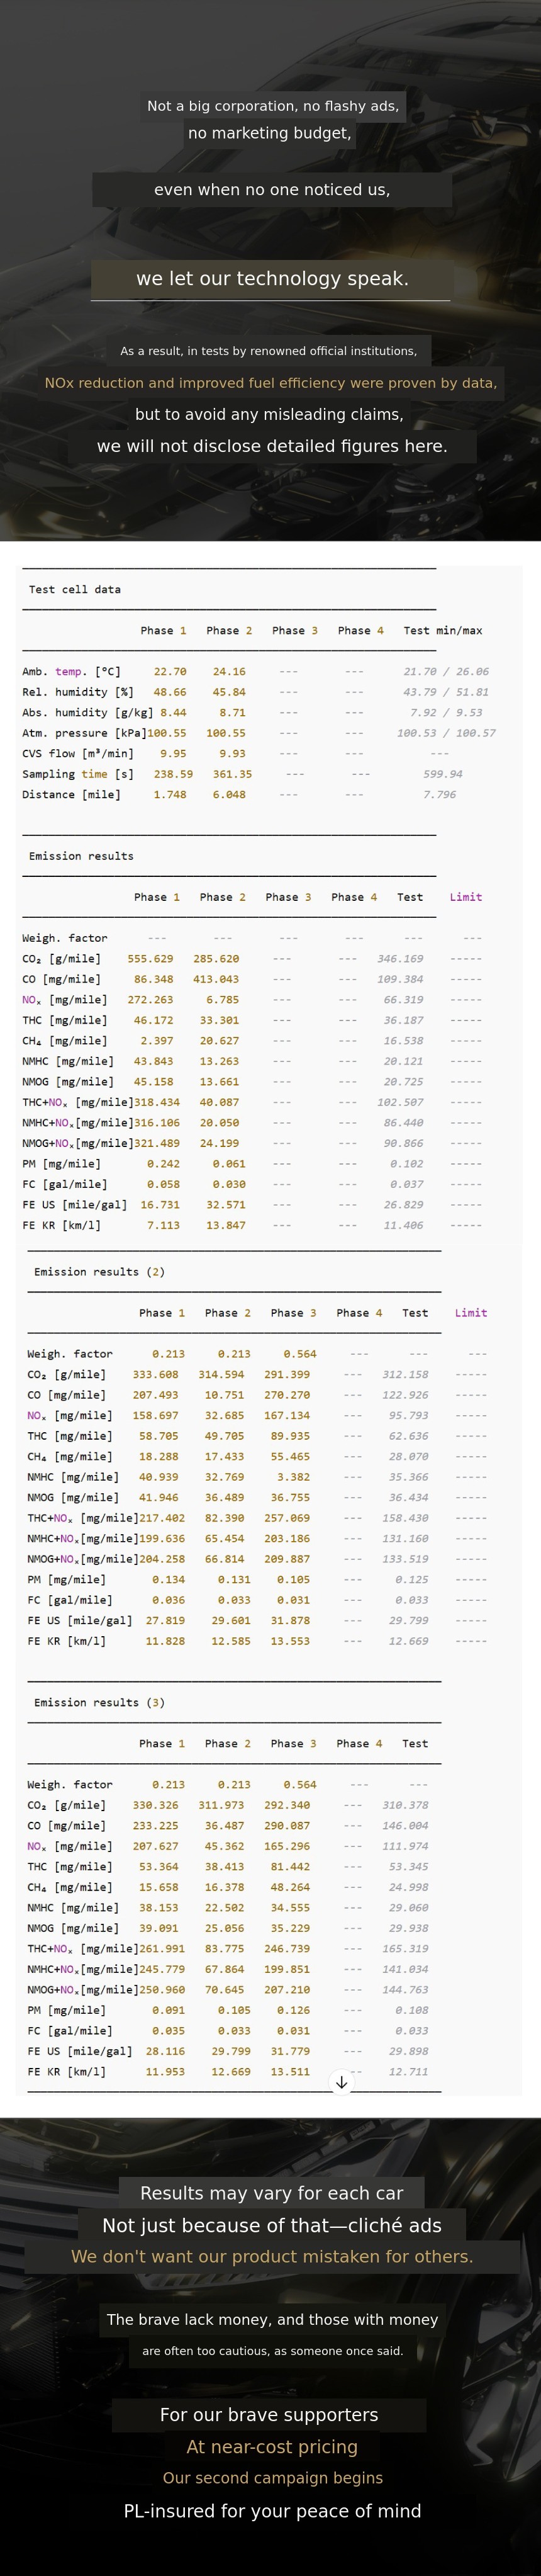Click the down arrow scroll button
The image size is (541, 2576).
pos(341,2082)
